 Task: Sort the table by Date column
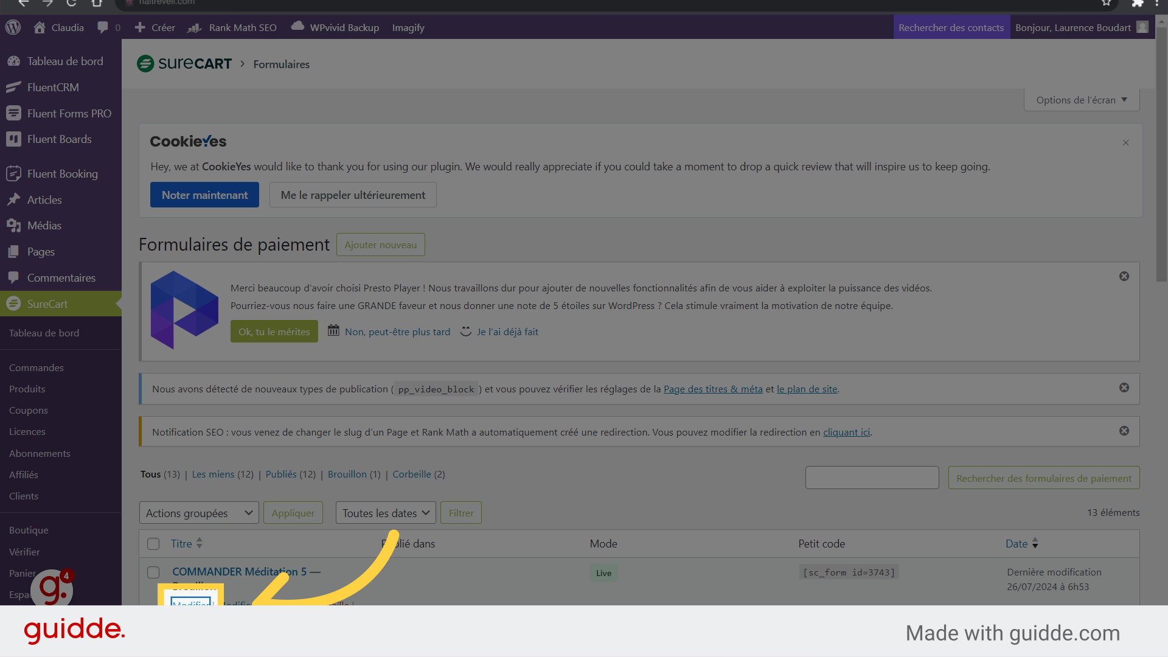1022,543
